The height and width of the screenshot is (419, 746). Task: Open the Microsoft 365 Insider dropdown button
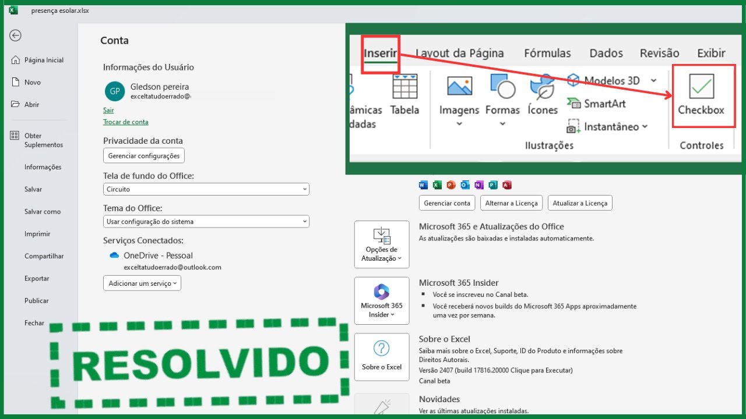pyautogui.click(x=382, y=301)
